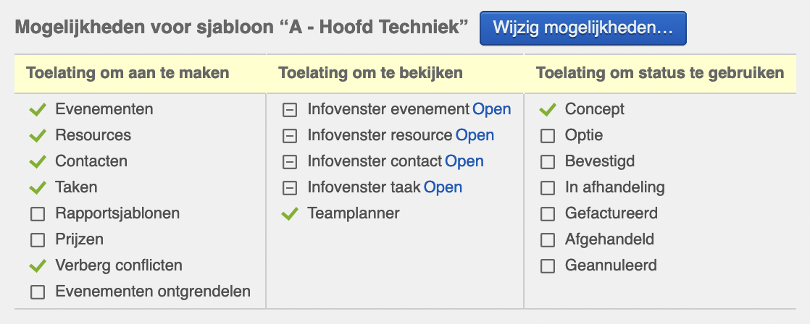The height and width of the screenshot is (324, 810).
Task: Open link beside Infovenster resource
Action: click(475, 136)
